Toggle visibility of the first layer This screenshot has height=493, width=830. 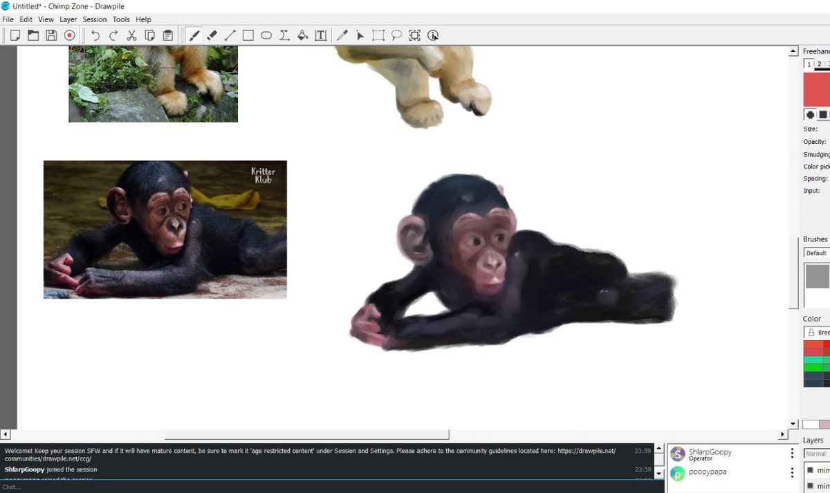(810, 470)
